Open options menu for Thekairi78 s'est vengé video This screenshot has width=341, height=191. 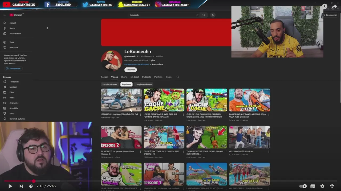click(x=226, y=152)
